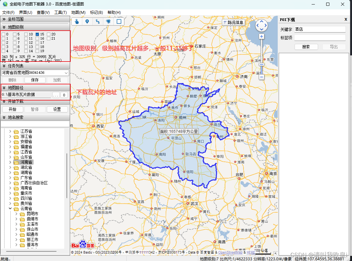The image size is (352, 261).
Task: Open the 界面(U) menu
Action: pos(26,13)
